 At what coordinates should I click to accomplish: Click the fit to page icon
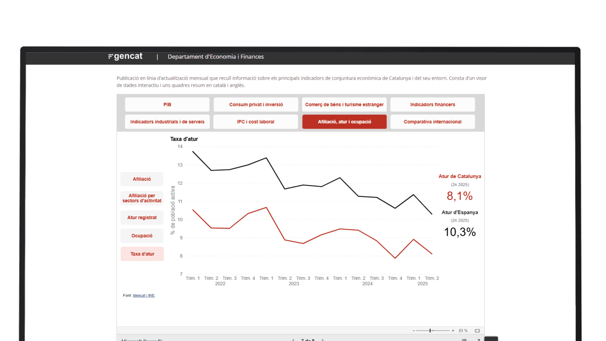click(477, 331)
